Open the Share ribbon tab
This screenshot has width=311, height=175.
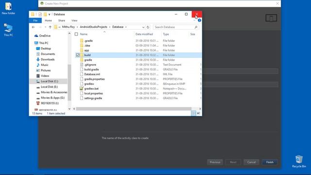click(62, 20)
